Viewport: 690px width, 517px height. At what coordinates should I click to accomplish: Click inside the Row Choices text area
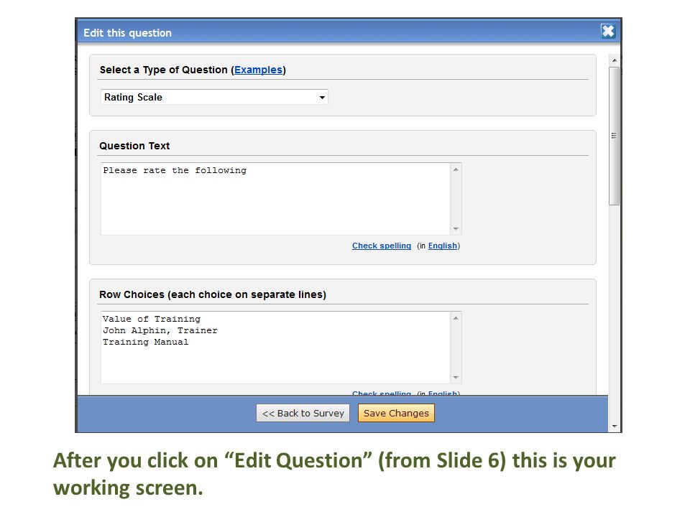(275, 348)
